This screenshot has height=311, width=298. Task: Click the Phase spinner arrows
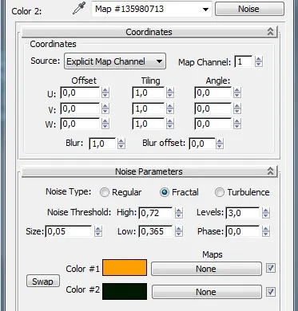(x=266, y=231)
